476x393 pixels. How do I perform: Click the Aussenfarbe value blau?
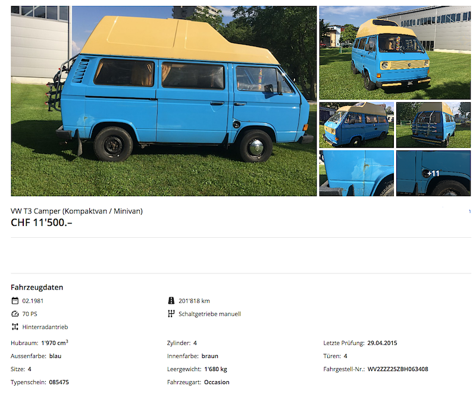(x=55, y=356)
